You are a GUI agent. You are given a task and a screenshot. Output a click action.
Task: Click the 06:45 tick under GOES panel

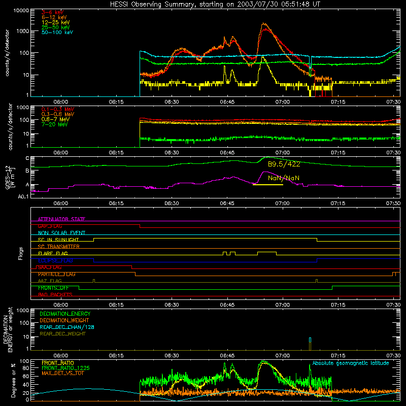(x=227, y=204)
